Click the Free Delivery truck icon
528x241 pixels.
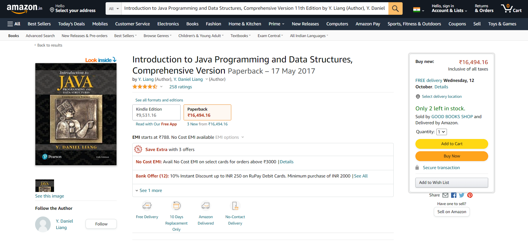(147, 206)
